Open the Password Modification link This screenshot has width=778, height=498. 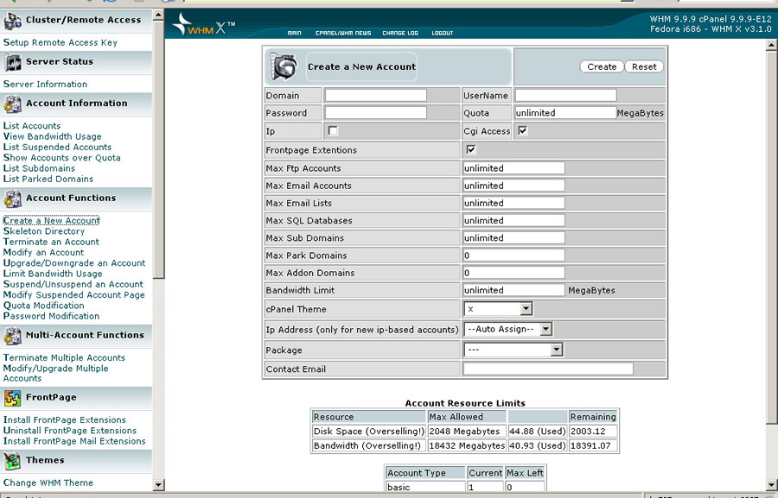51,316
